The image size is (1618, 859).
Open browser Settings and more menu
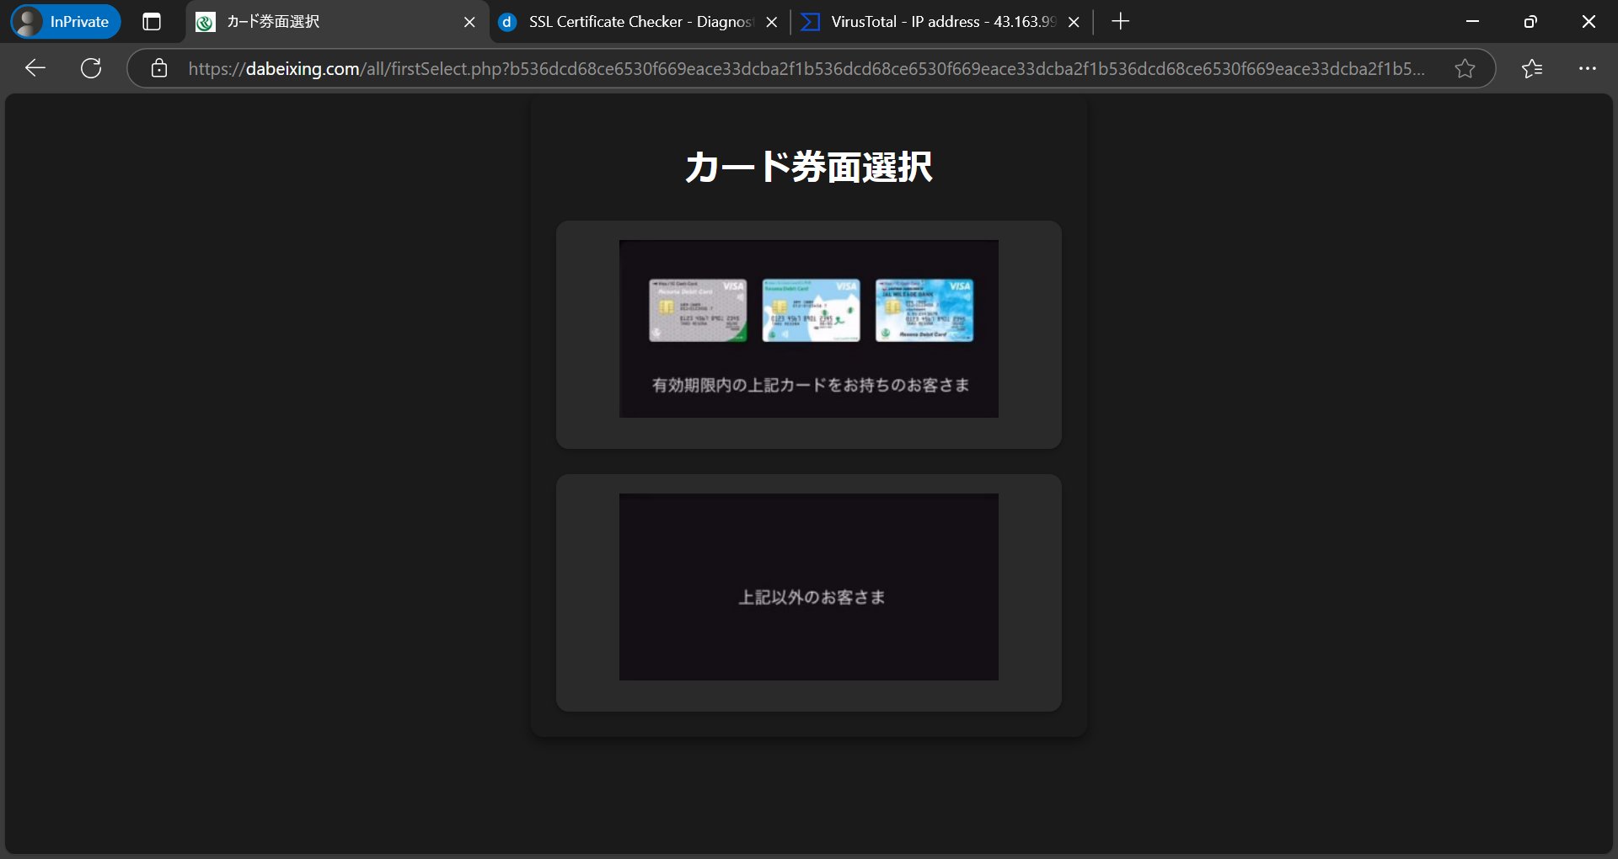pos(1588,68)
